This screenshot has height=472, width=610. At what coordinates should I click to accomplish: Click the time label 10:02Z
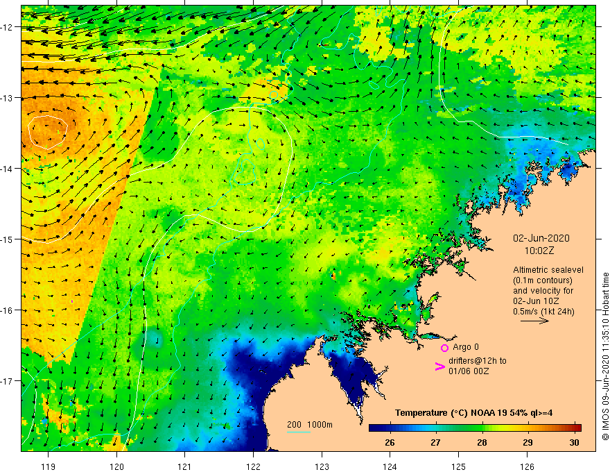point(539,251)
